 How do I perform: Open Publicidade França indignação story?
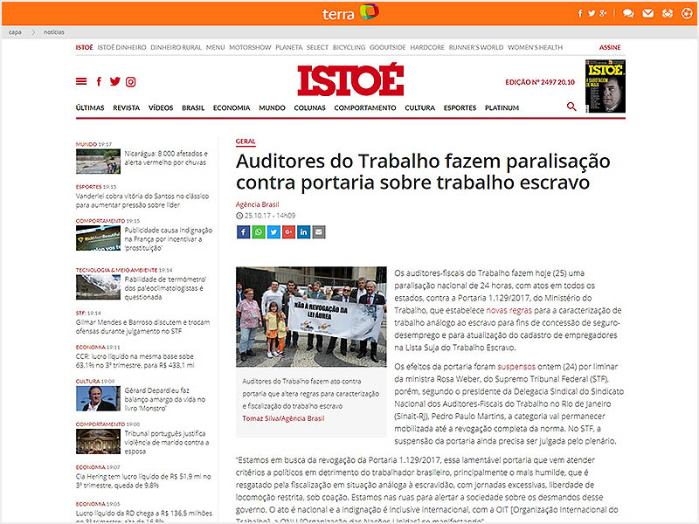(168, 238)
